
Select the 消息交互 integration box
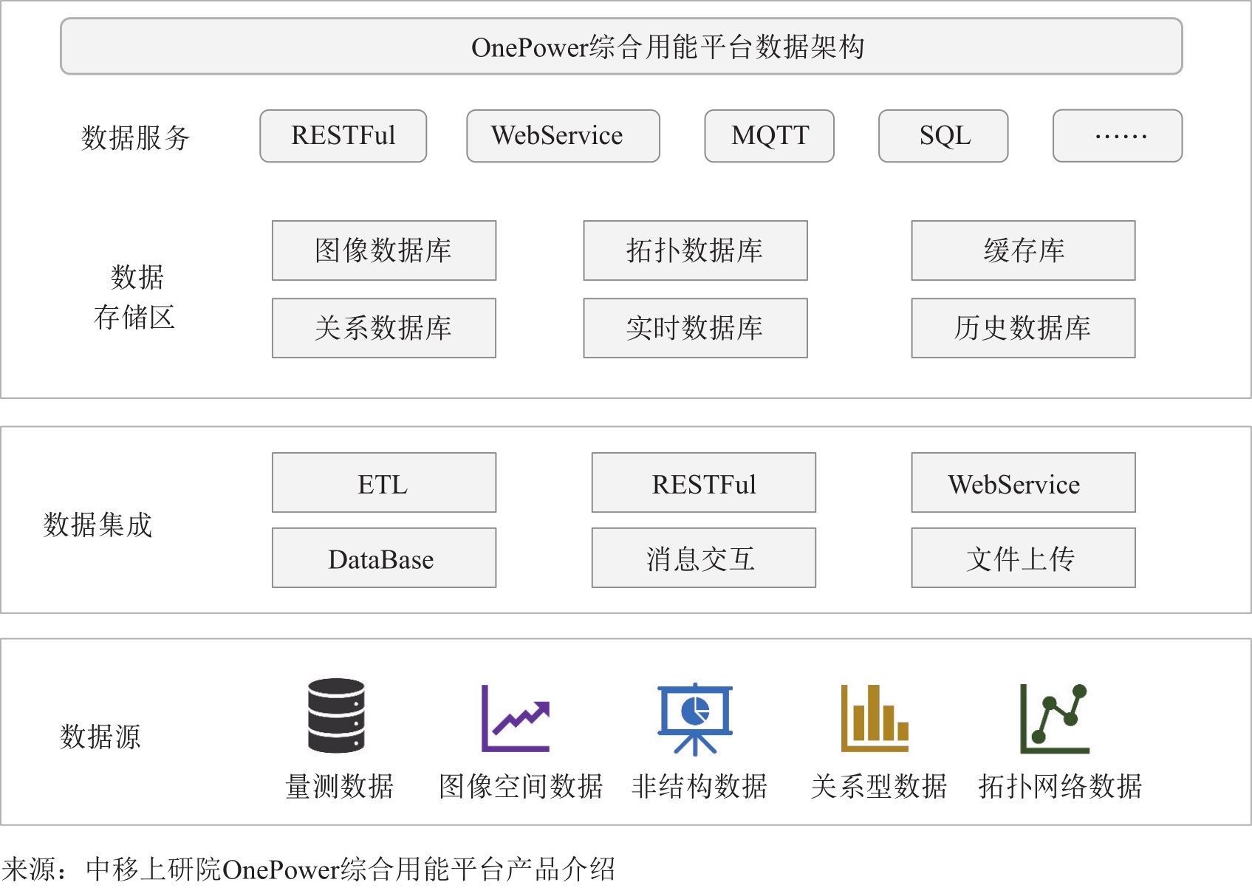[703, 558]
